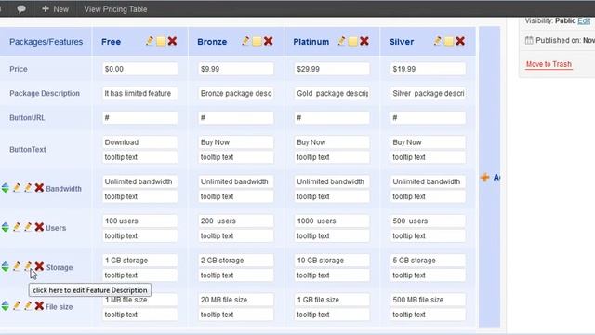Viewport: 595px width, 335px height.
Task: Click the '1000 users' field
Action: click(332, 221)
